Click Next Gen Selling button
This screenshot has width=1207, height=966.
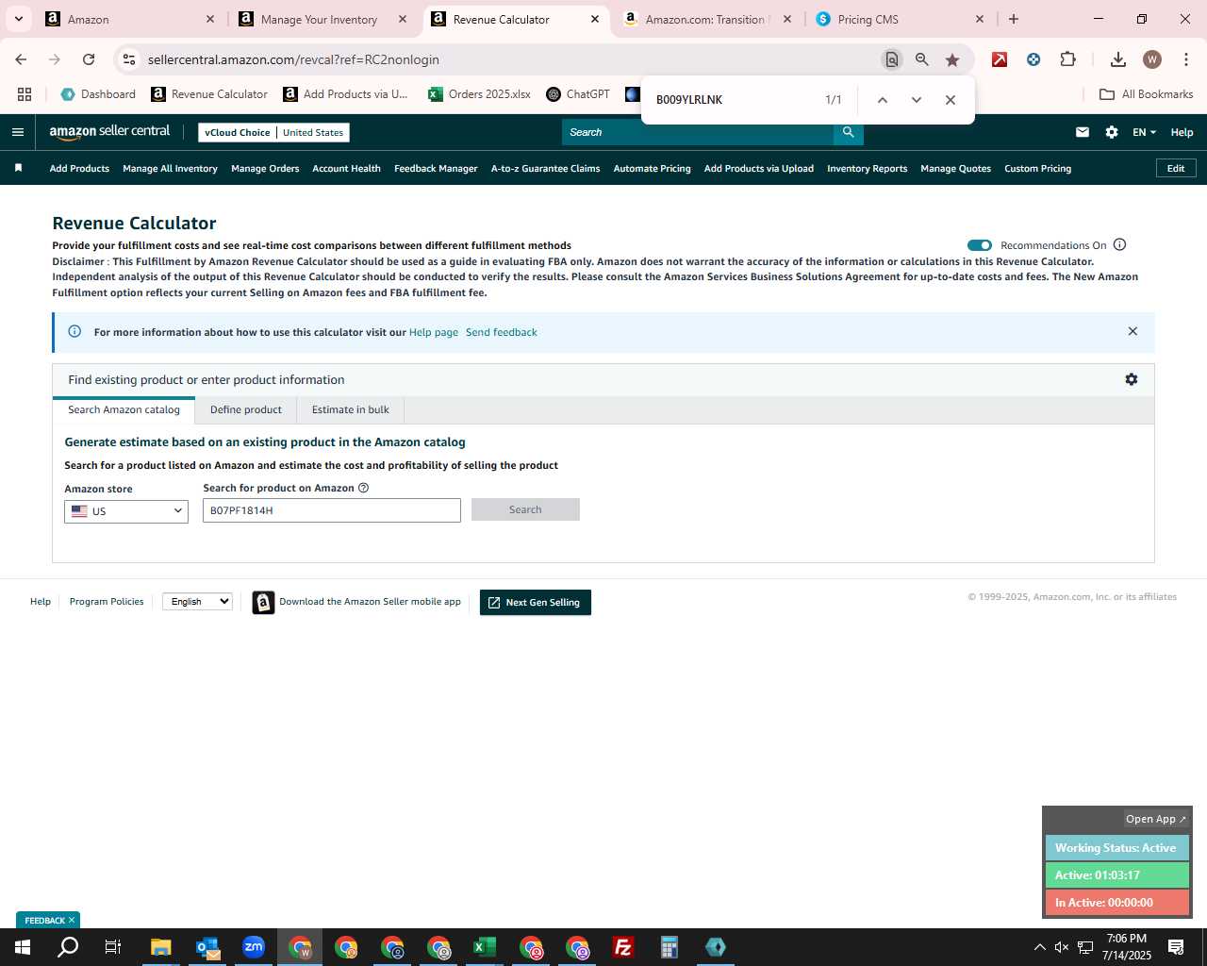pos(535,602)
